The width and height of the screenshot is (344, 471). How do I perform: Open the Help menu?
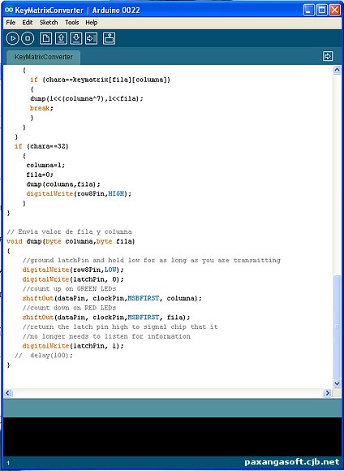pyautogui.click(x=91, y=23)
